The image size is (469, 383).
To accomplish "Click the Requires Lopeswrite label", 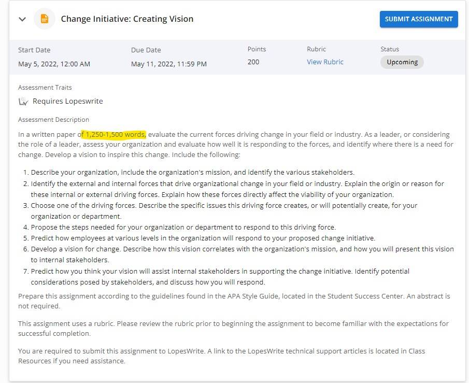I will 67,101.
